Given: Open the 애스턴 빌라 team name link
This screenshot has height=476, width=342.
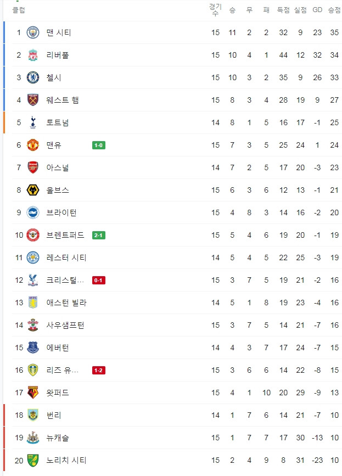Looking at the screenshot, I should coord(66,303).
